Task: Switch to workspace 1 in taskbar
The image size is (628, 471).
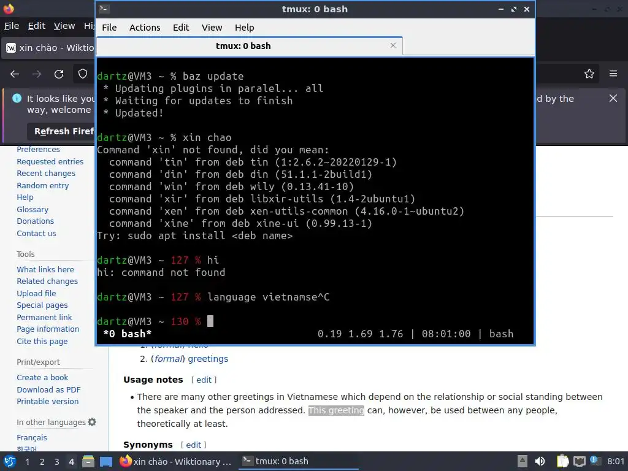Action: (x=27, y=462)
